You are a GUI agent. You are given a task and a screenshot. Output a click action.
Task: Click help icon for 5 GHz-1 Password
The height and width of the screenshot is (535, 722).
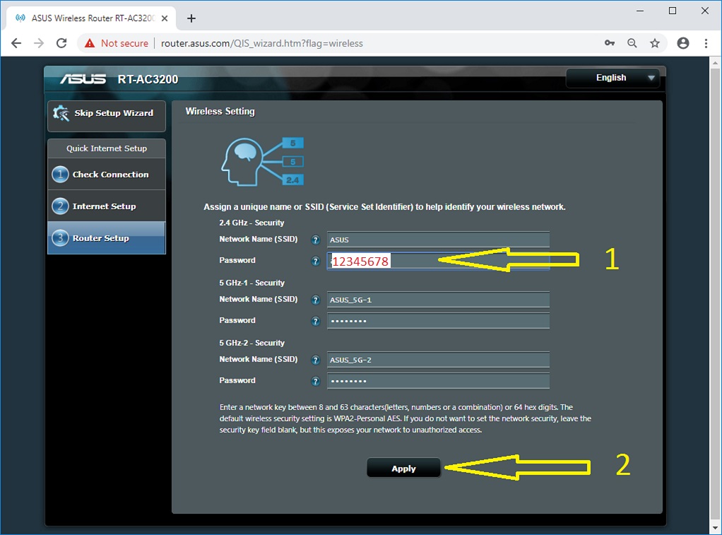point(315,321)
